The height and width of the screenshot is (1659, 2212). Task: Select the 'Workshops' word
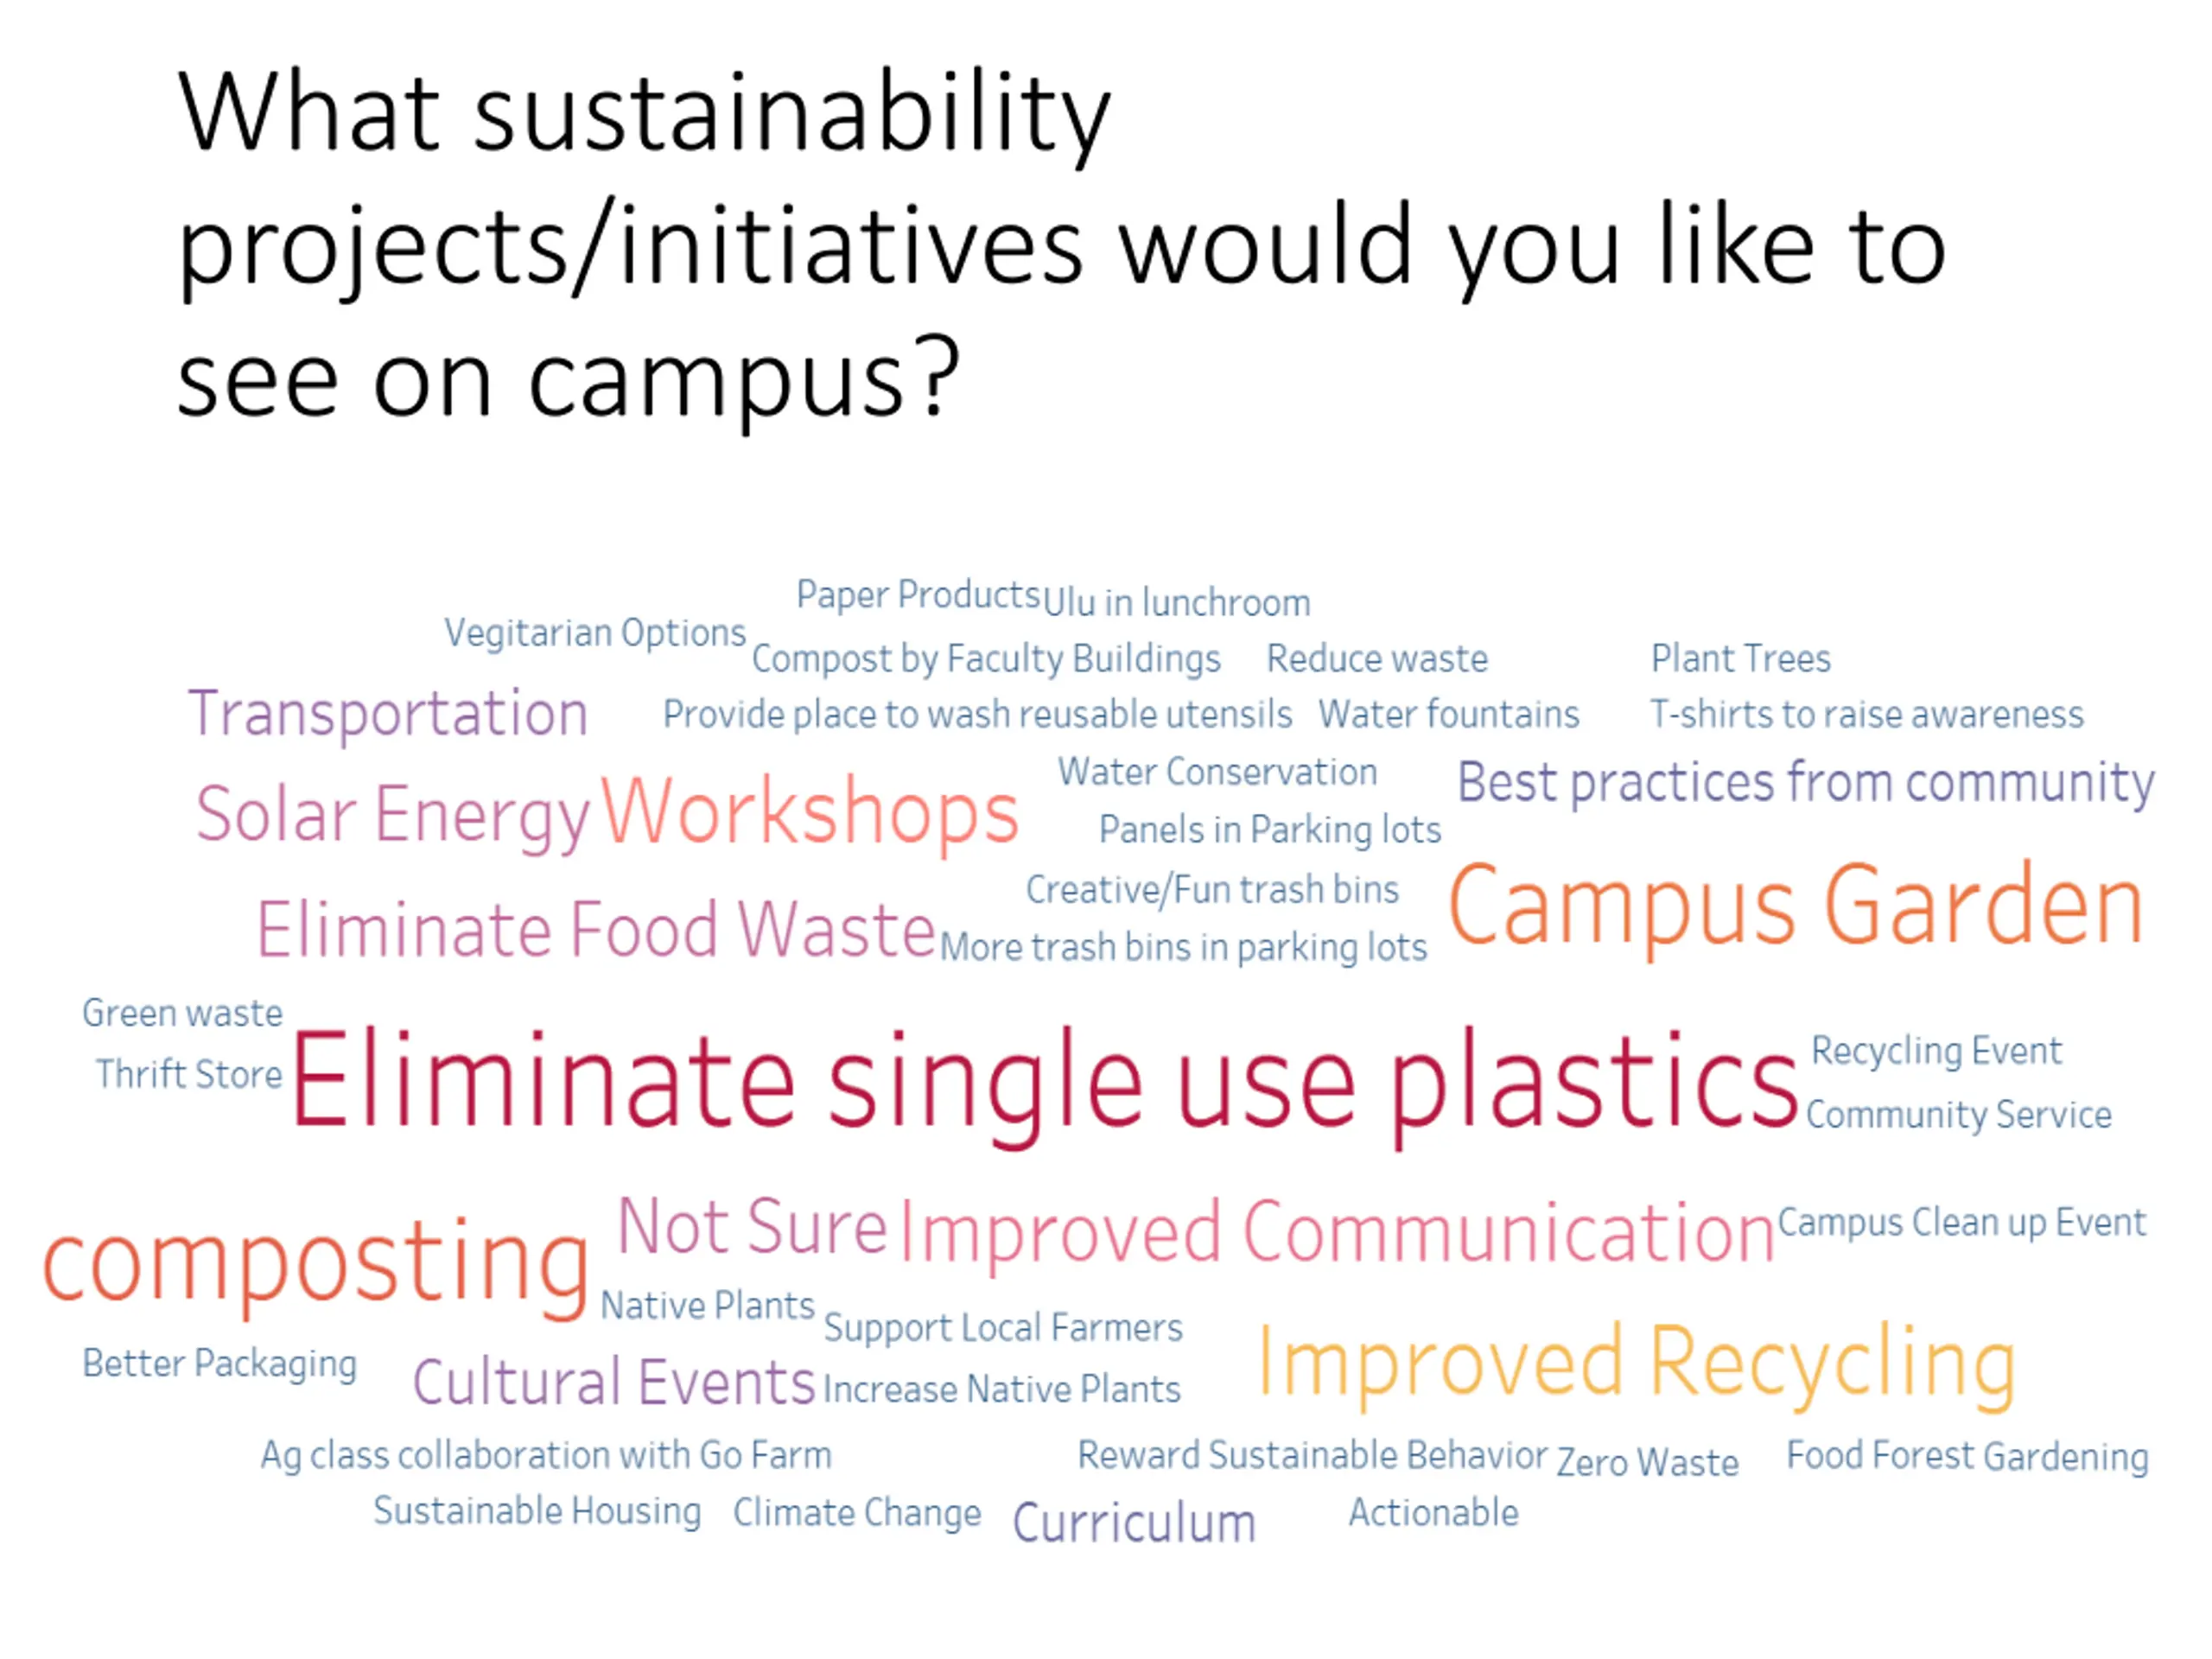(809, 812)
